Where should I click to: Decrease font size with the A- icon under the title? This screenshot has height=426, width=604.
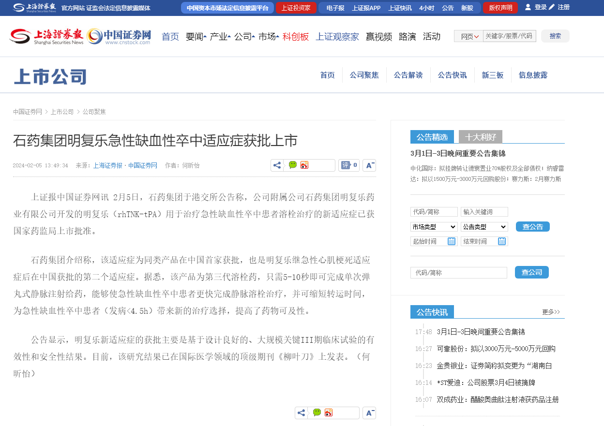point(369,165)
